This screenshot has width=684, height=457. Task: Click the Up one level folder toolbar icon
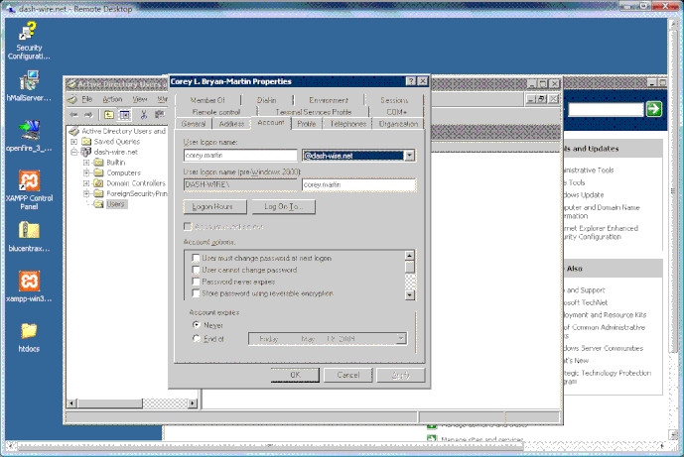(x=108, y=115)
